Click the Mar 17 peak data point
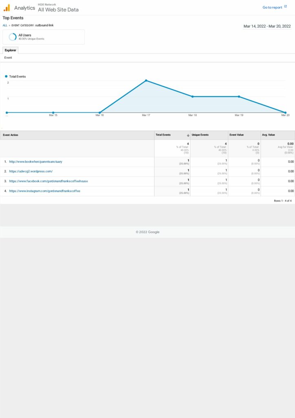Image resolution: width=295 pixels, height=418 pixels. point(146,80)
